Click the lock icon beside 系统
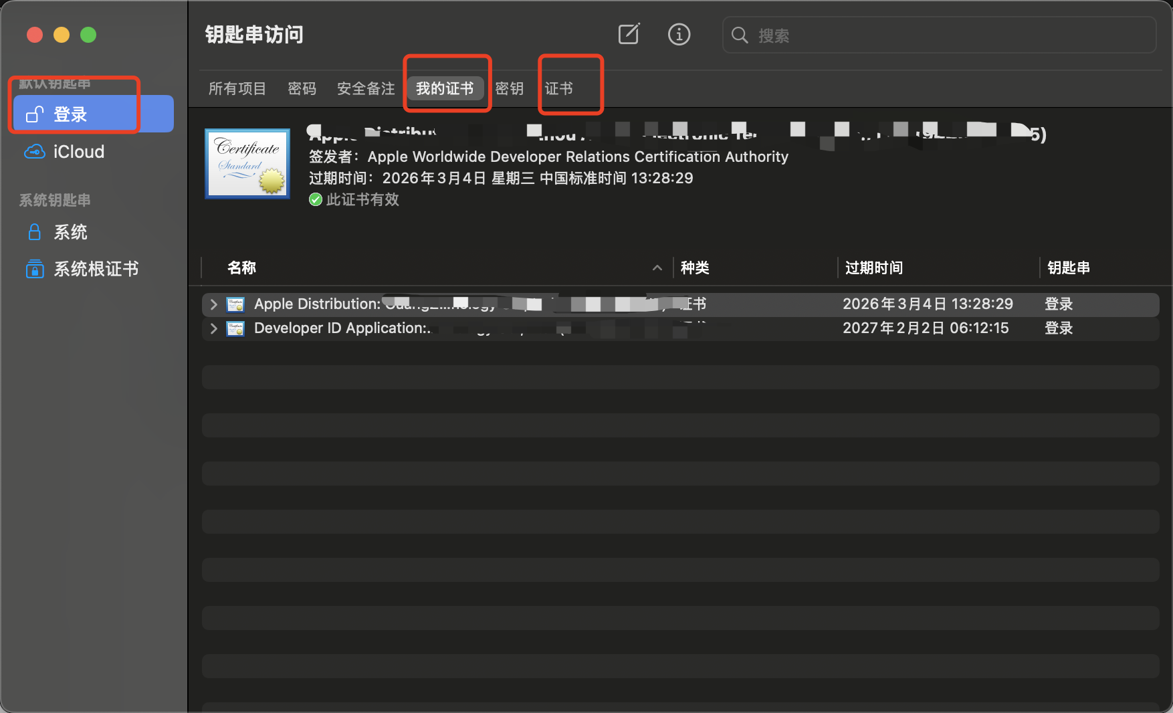 coord(35,232)
